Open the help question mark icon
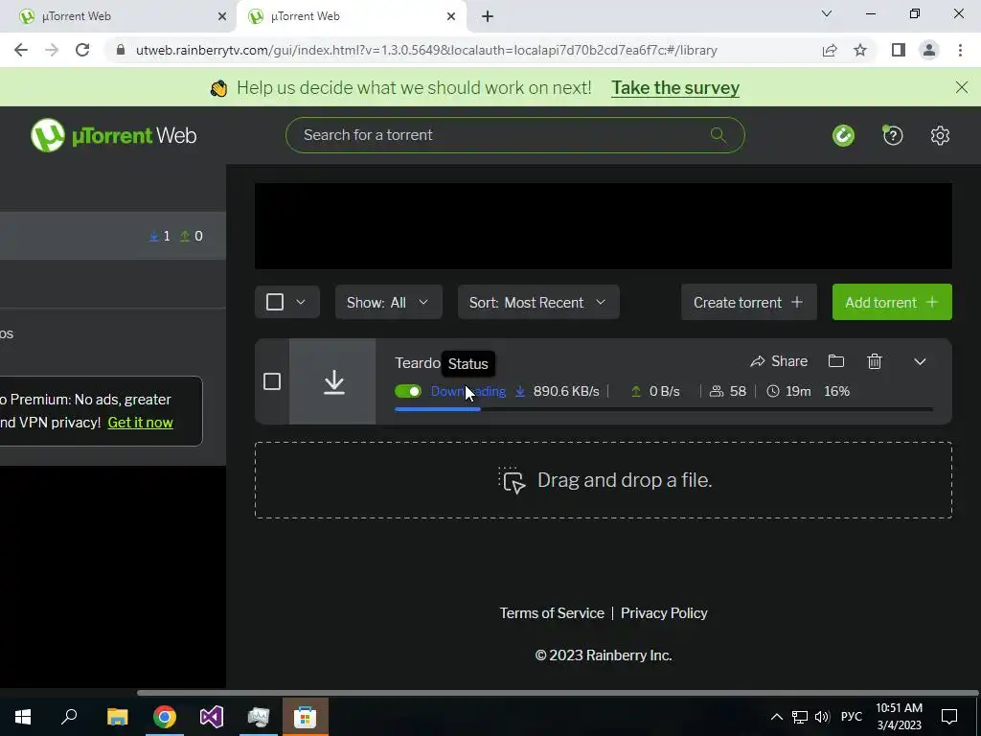The width and height of the screenshot is (981, 736). pyautogui.click(x=892, y=135)
